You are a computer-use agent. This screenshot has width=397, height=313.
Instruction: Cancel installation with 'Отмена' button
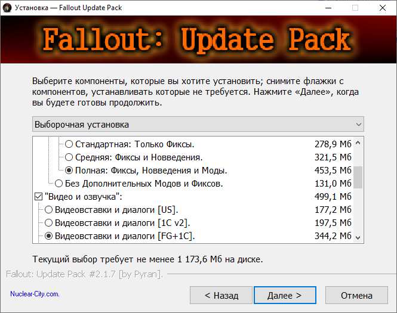[356, 295]
